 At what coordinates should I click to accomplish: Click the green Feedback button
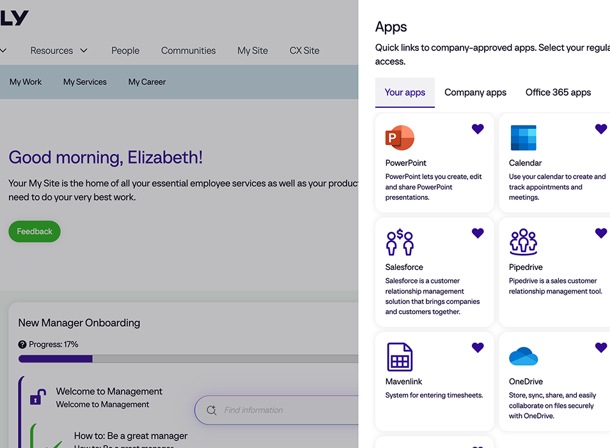(35, 232)
